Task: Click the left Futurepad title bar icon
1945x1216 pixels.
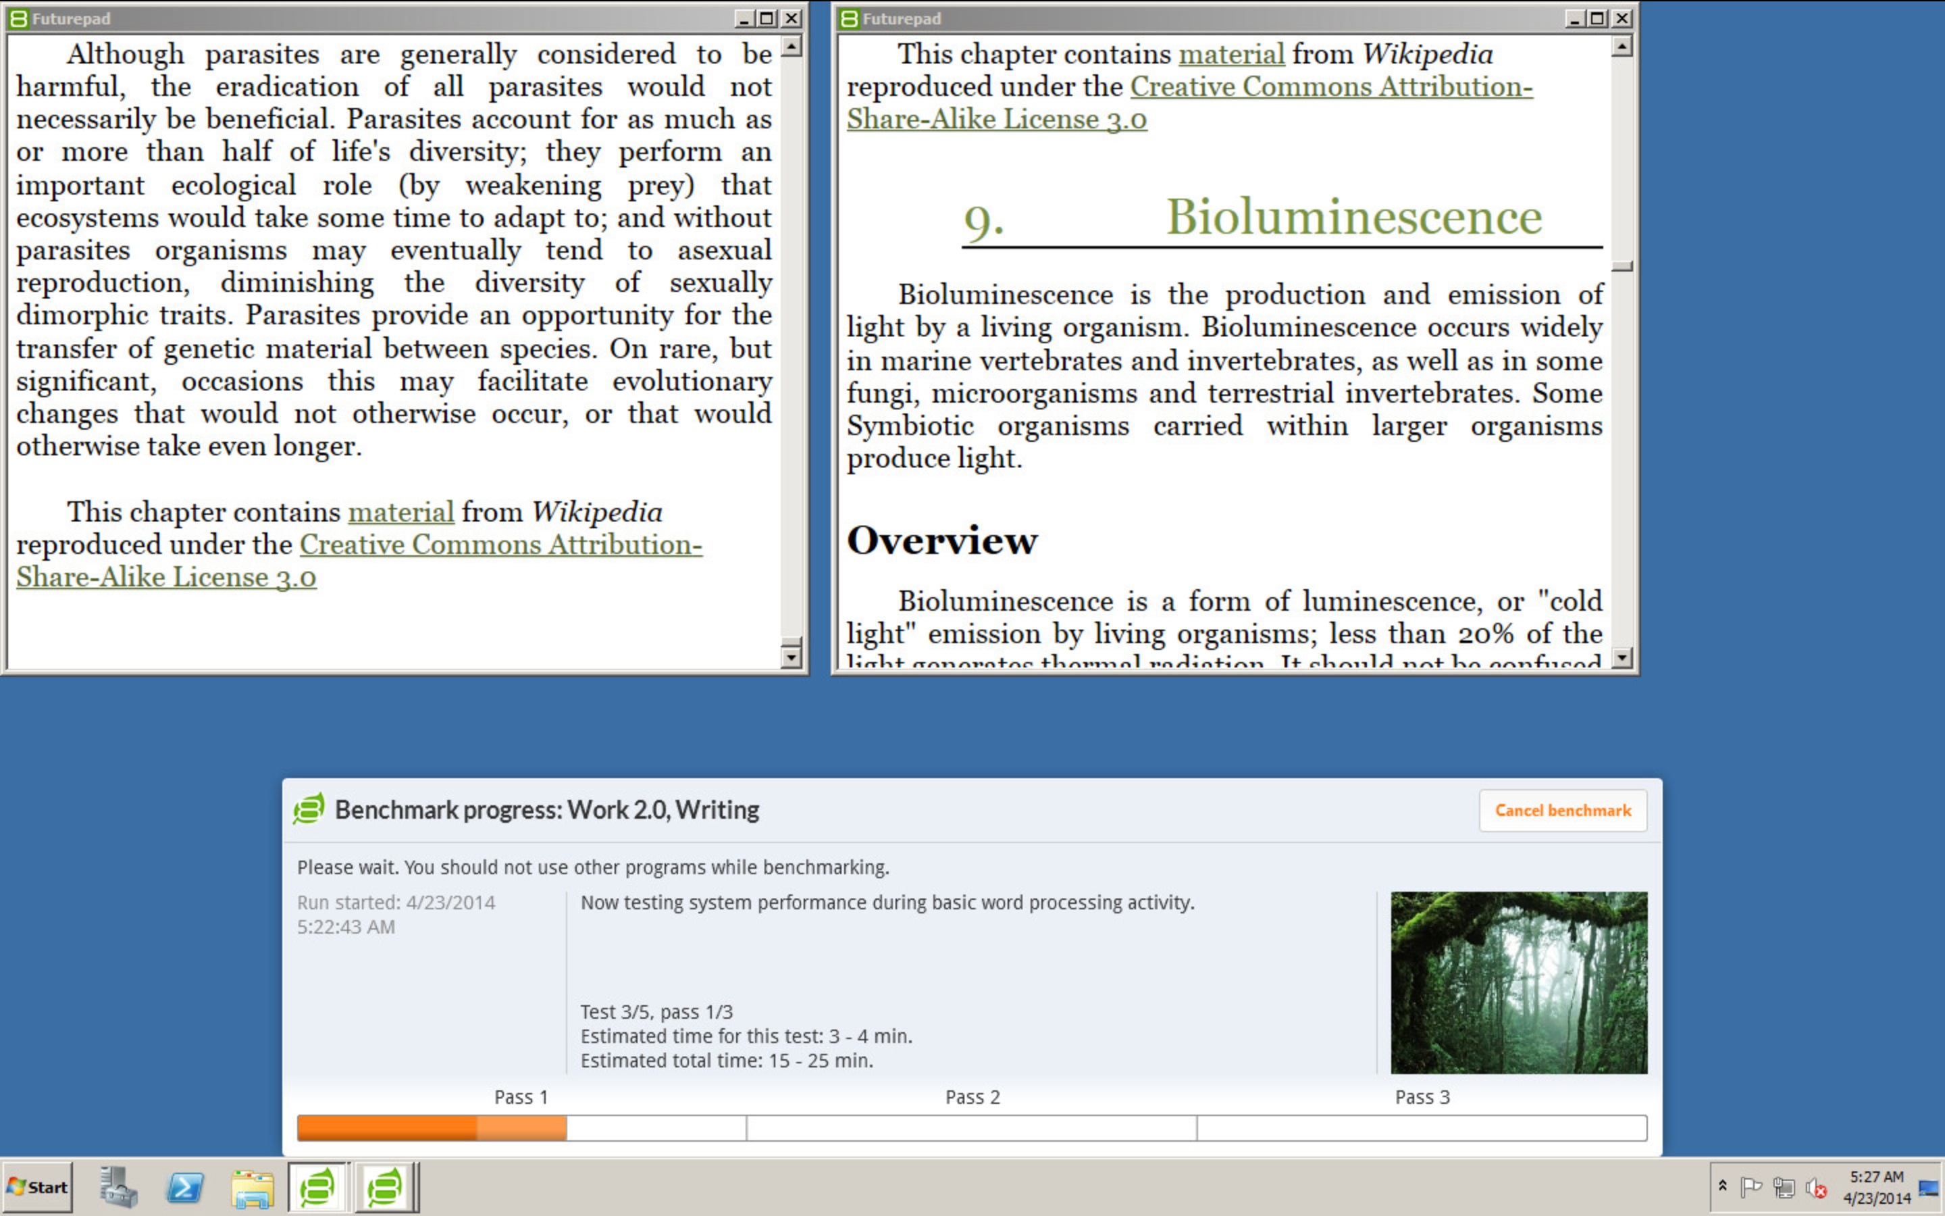Action: click(18, 18)
